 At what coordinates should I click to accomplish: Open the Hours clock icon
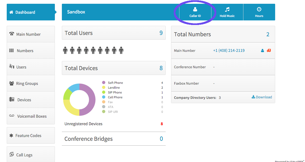pyautogui.click(x=259, y=9)
